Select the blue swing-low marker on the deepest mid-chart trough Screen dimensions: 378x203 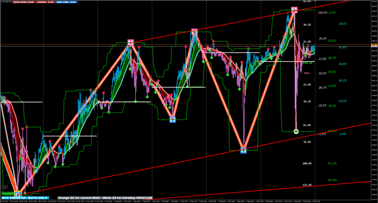[x=244, y=150]
